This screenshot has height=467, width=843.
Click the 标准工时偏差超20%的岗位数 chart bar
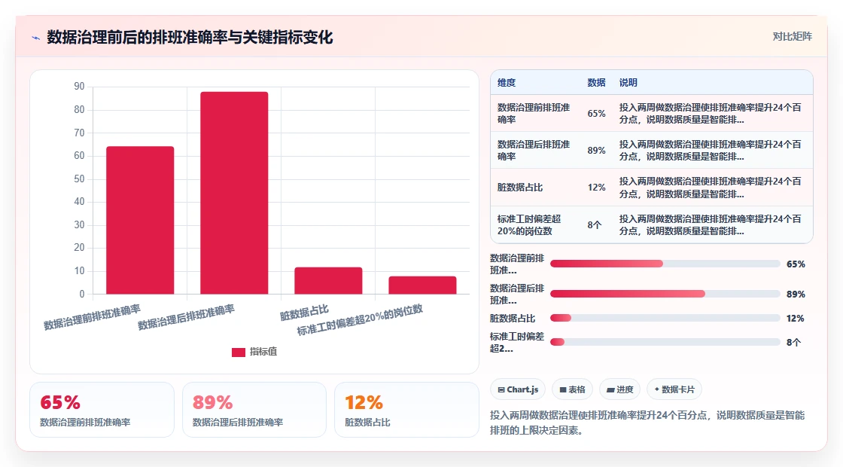pos(422,285)
